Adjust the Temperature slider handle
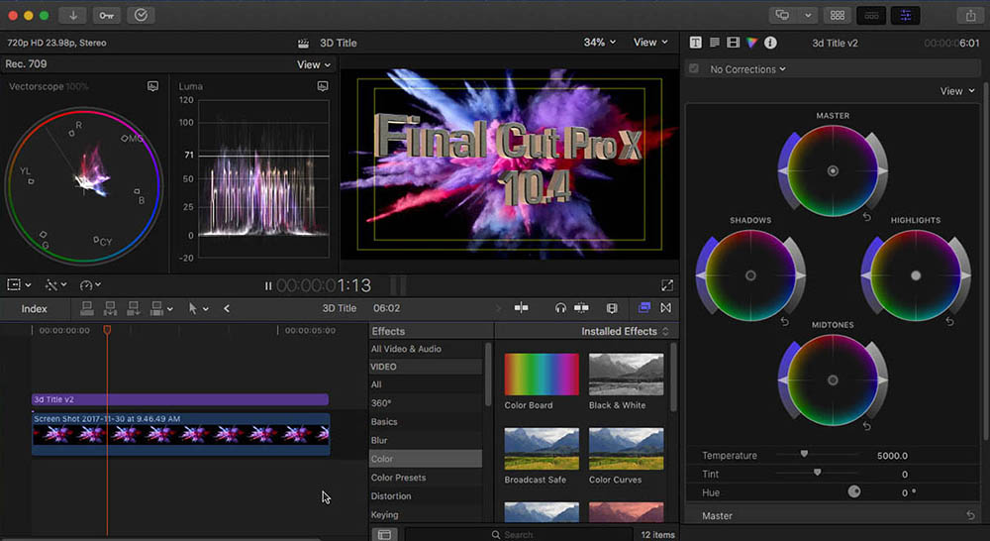Image resolution: width=990 pixels, height=541 pixels. tap(804, 454)
